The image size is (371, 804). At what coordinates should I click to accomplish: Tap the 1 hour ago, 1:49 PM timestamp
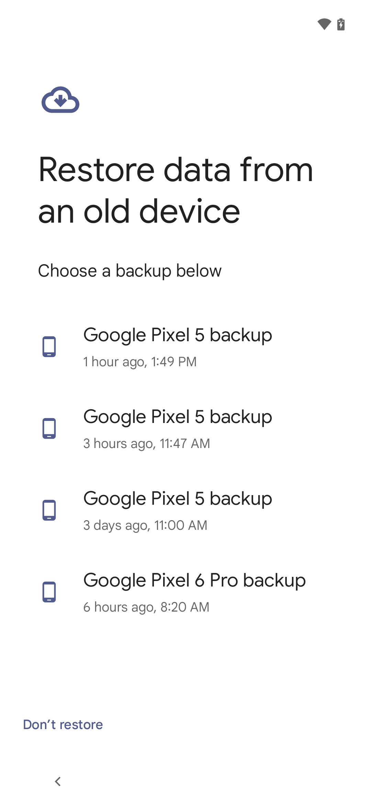coord(140,361)
